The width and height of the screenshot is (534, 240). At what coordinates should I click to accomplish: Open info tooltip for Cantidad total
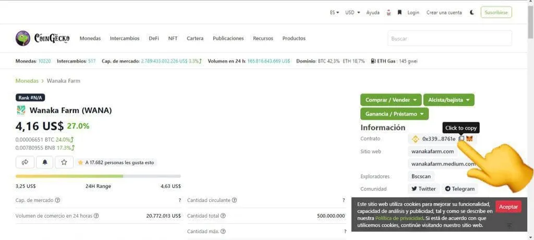coord(223,216)
